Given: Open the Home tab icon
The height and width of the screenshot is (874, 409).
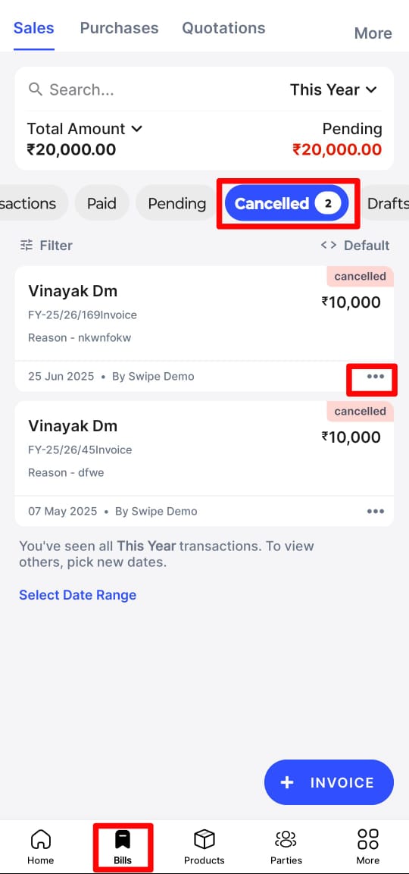Looking at the screenshot, I should (41, 838).
